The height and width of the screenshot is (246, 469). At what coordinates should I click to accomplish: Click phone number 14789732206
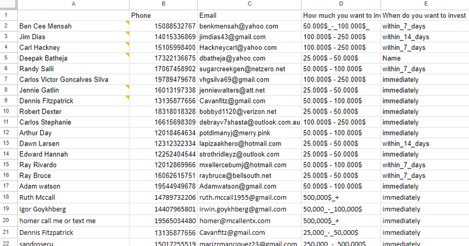163,197
